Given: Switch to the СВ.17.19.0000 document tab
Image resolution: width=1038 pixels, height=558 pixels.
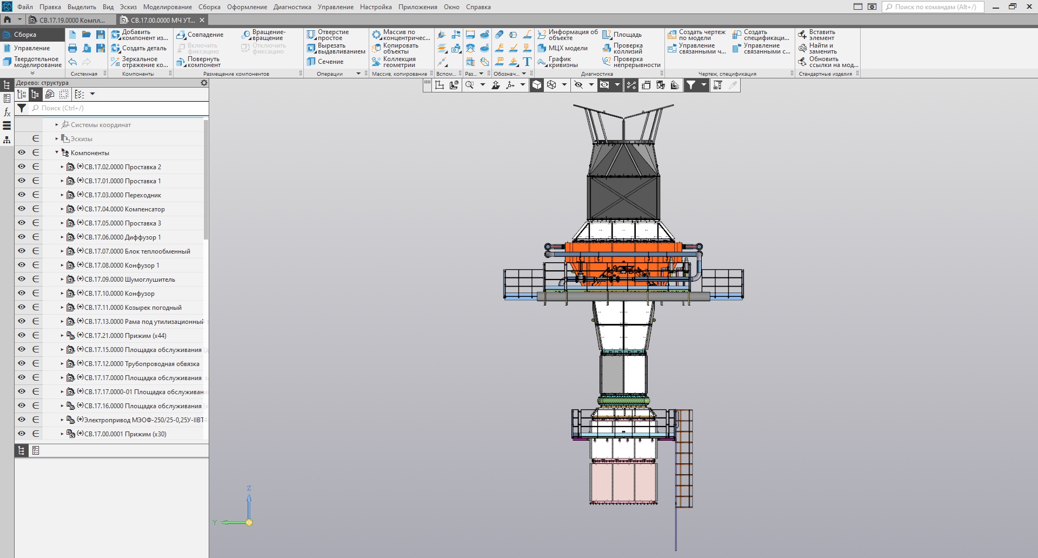Looking at the screenshot, I should coord(70,20).
